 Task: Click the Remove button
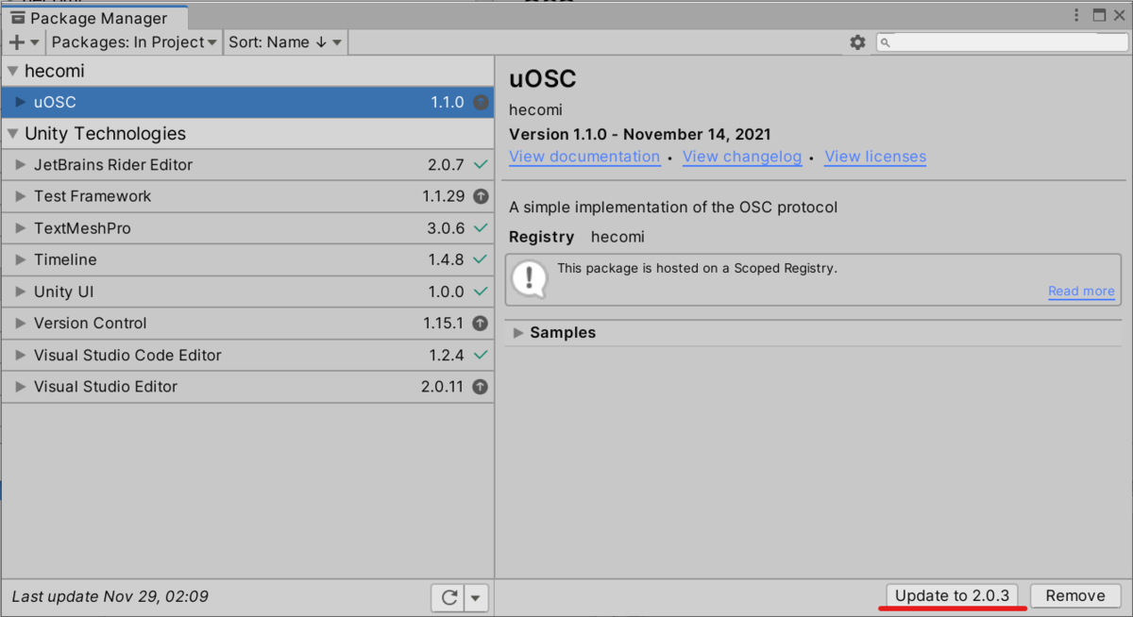(1075, 595)
